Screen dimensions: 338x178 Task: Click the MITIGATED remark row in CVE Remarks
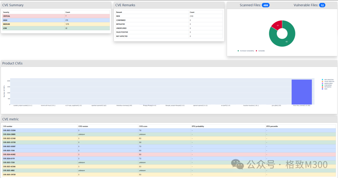click(169, 24)
